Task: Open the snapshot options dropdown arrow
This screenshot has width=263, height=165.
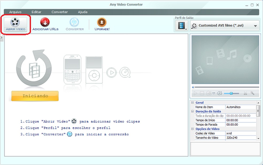Action: 214,93
